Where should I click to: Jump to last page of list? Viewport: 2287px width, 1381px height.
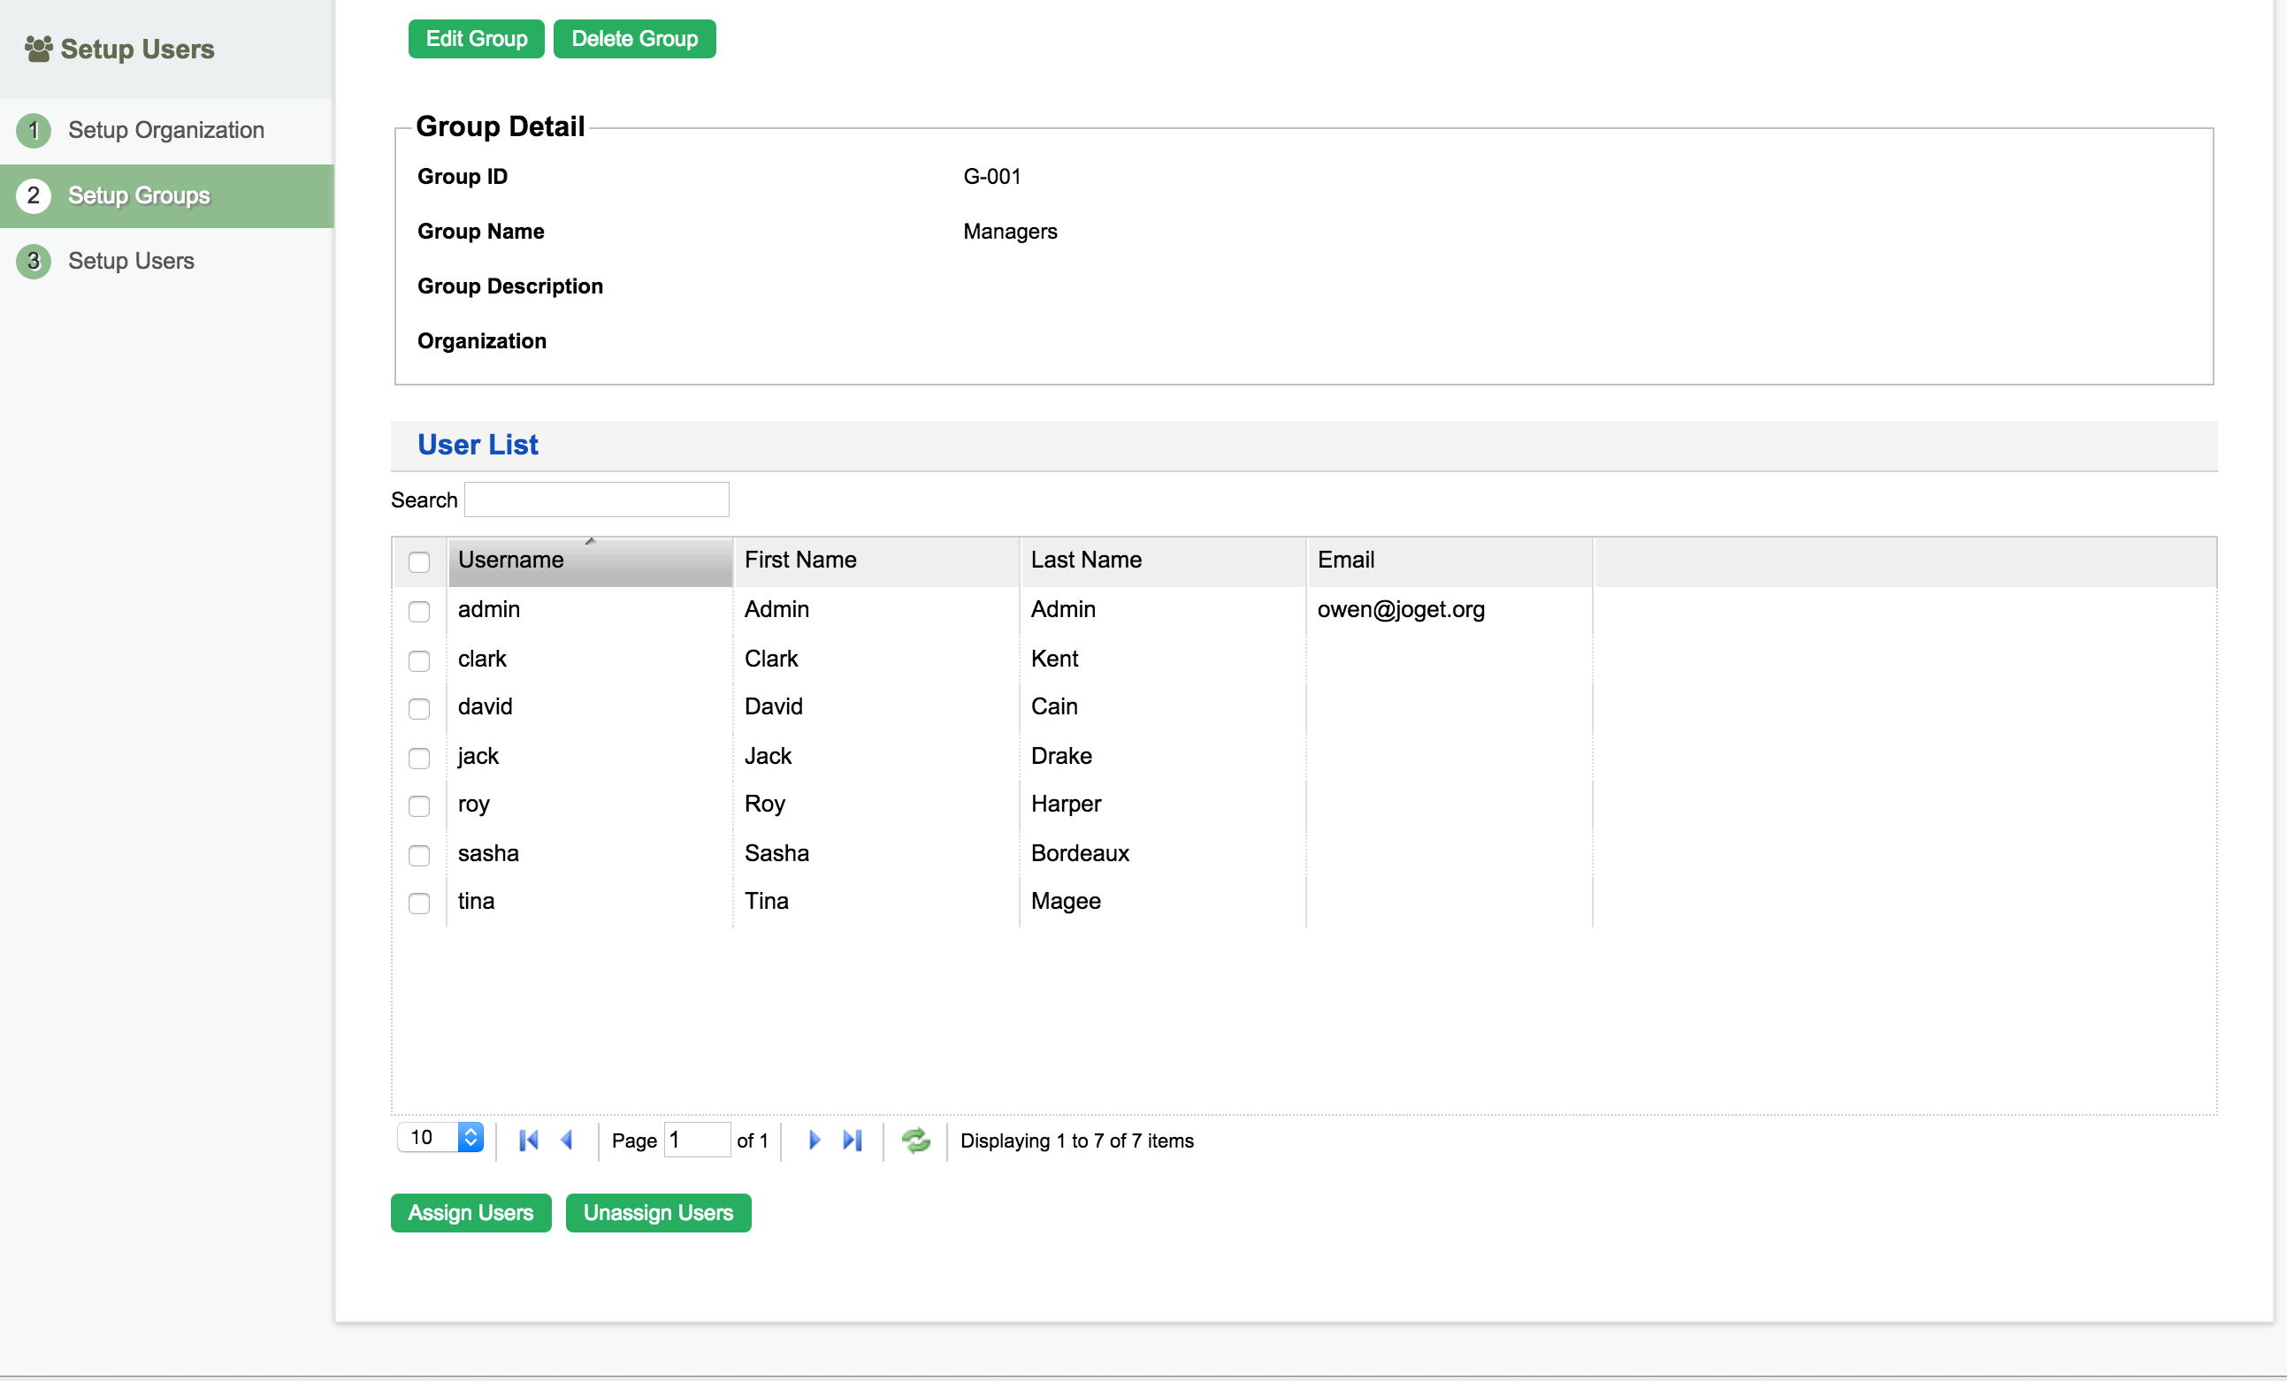852,1140
